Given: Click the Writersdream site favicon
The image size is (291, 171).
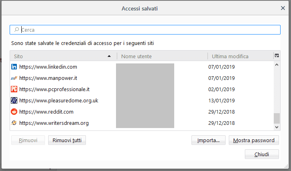Looking at the screenshot, I should pyautogui.click(x=14, y=123).
